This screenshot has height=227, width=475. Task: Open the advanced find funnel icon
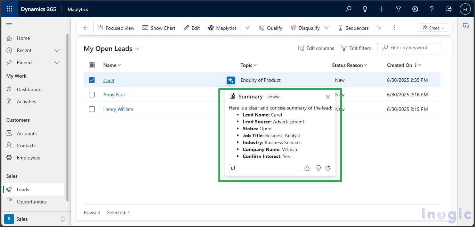pos(398,9)
